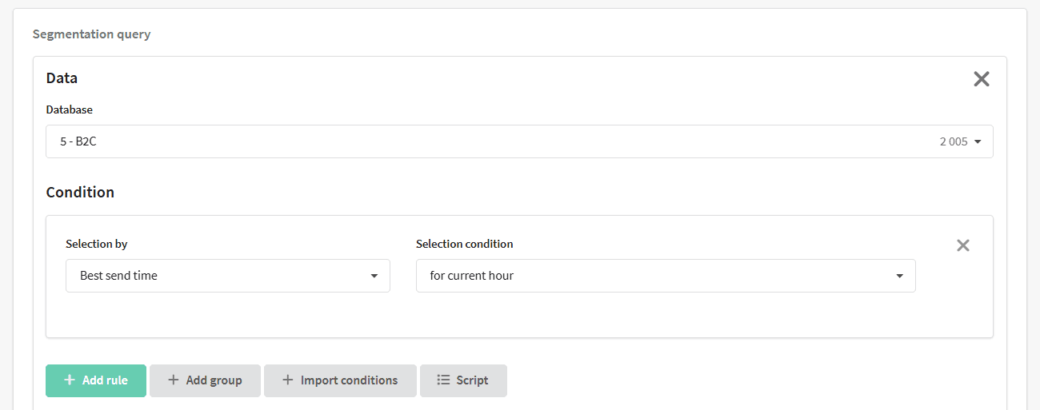Click the plus icon on Import conditions
The height and width of the screenshot is (410, 1040).
pyautogui.click(x=288, y=380)
